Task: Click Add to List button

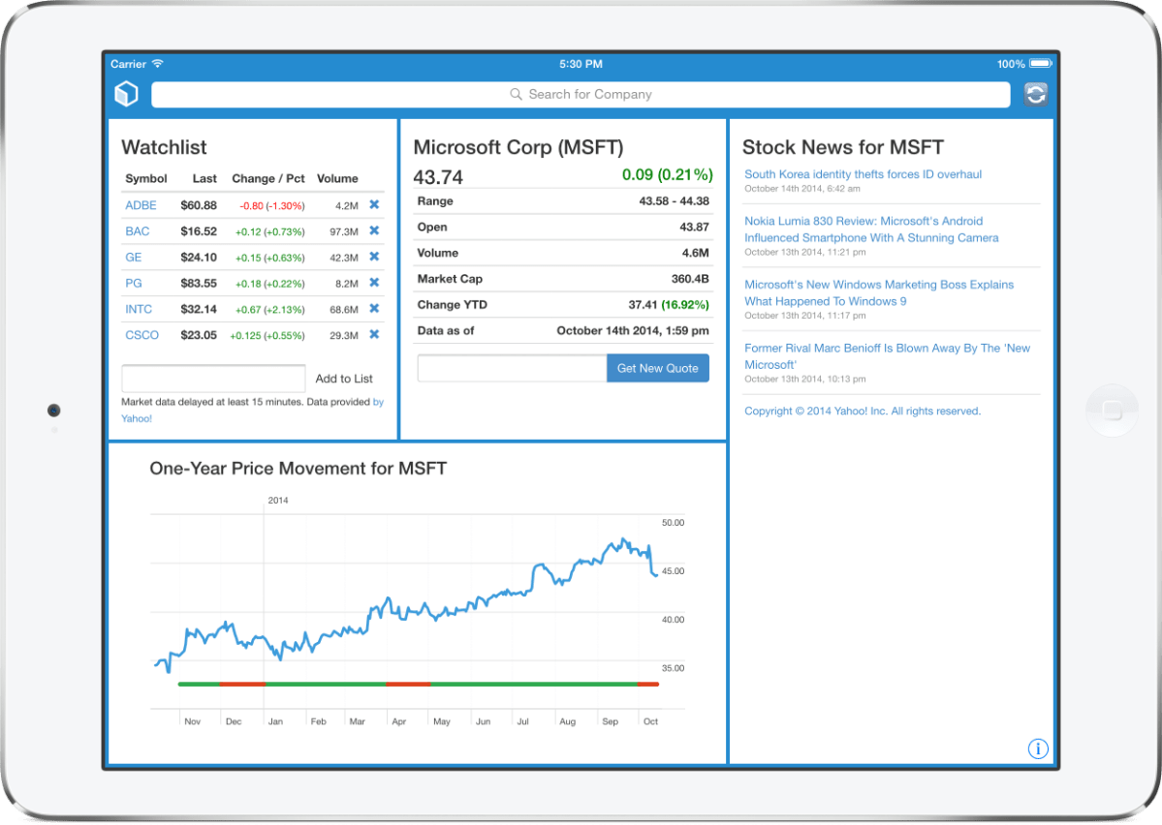Action: coord(344,379)
